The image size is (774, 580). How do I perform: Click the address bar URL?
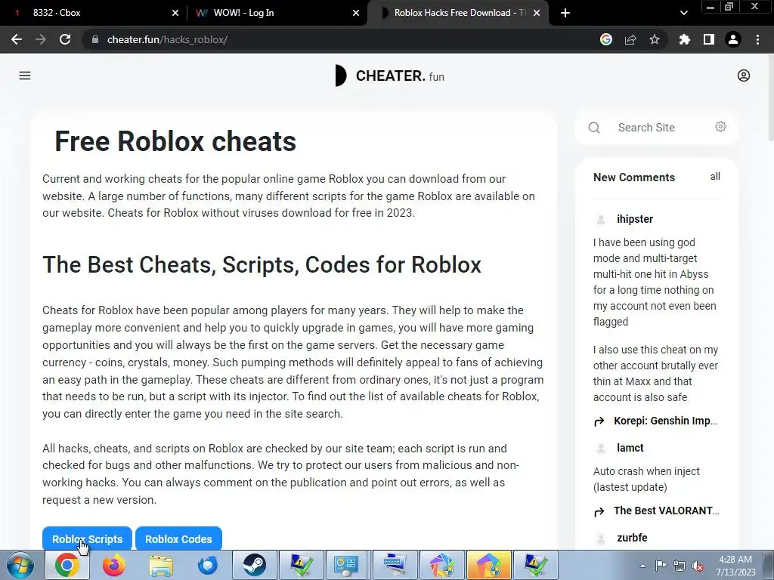167,39
